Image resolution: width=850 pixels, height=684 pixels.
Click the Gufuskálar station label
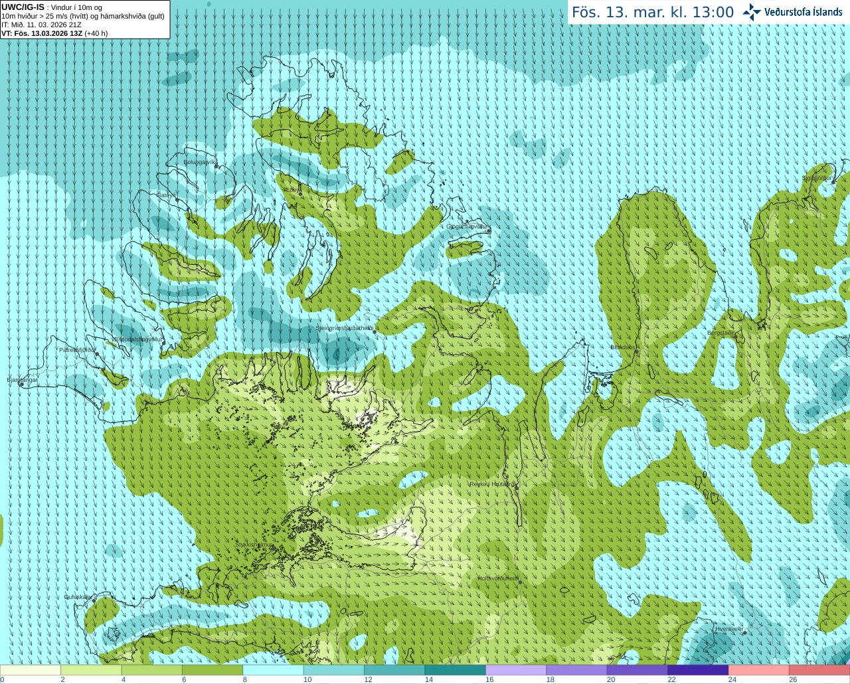pyautogui.click(x=78, y=596)
